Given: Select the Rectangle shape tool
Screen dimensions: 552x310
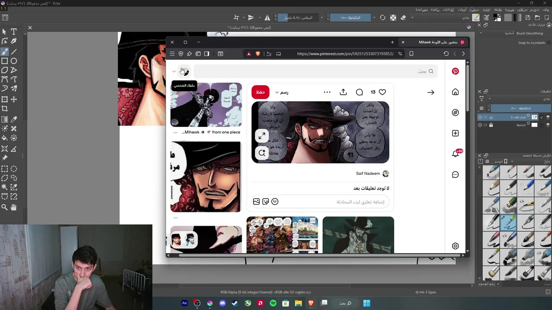Looking at the screenshot, I should 4,61.
